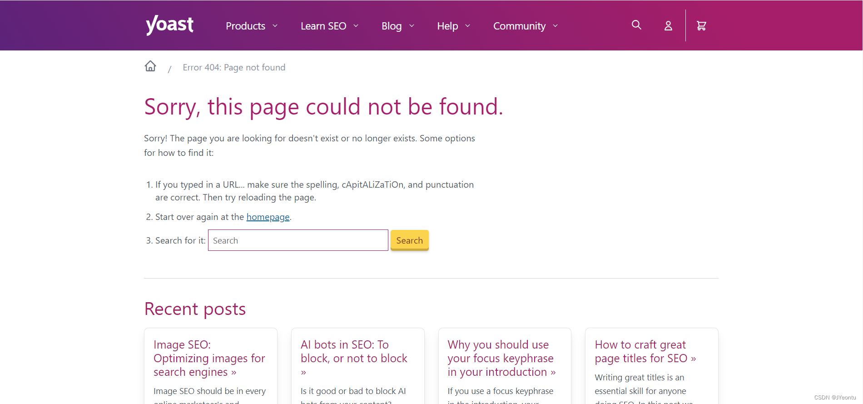Select the Learn SEO menu item

[323, 26]
